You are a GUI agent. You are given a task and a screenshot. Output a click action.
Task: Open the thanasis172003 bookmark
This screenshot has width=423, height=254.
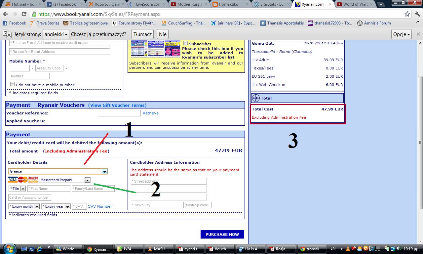(x=330, y=23)
